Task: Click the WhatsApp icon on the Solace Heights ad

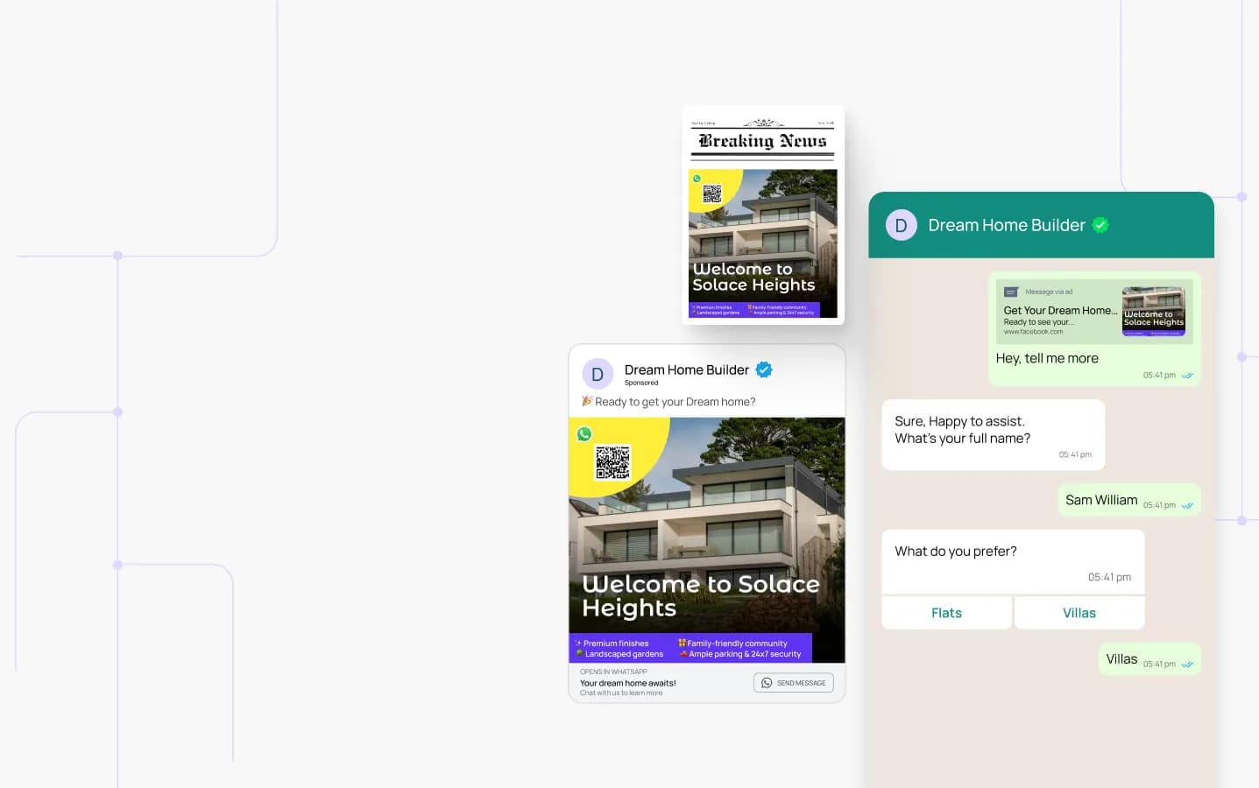Action: point(584,433)
